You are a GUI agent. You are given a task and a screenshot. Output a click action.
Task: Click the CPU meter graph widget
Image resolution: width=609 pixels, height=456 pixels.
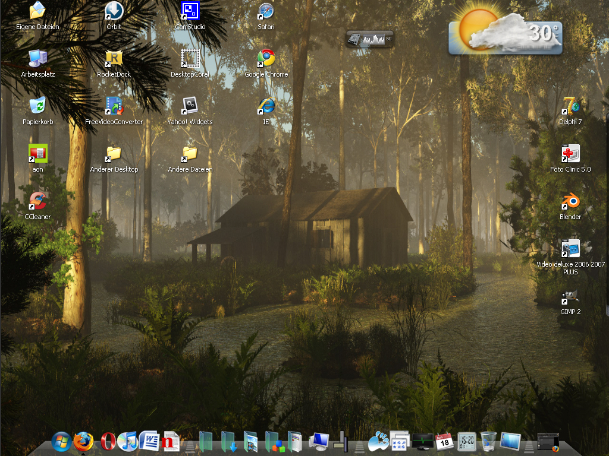coord(370,39)
